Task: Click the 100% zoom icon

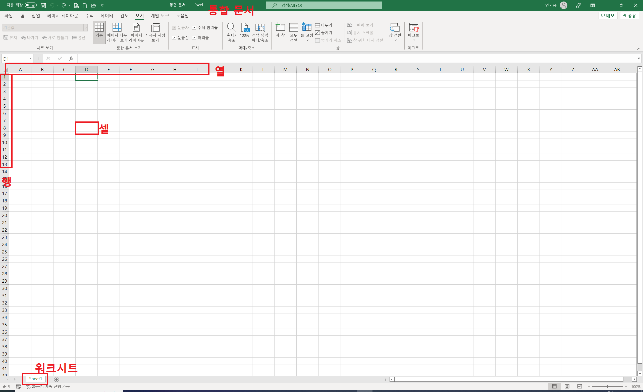Action: point(245,27)
